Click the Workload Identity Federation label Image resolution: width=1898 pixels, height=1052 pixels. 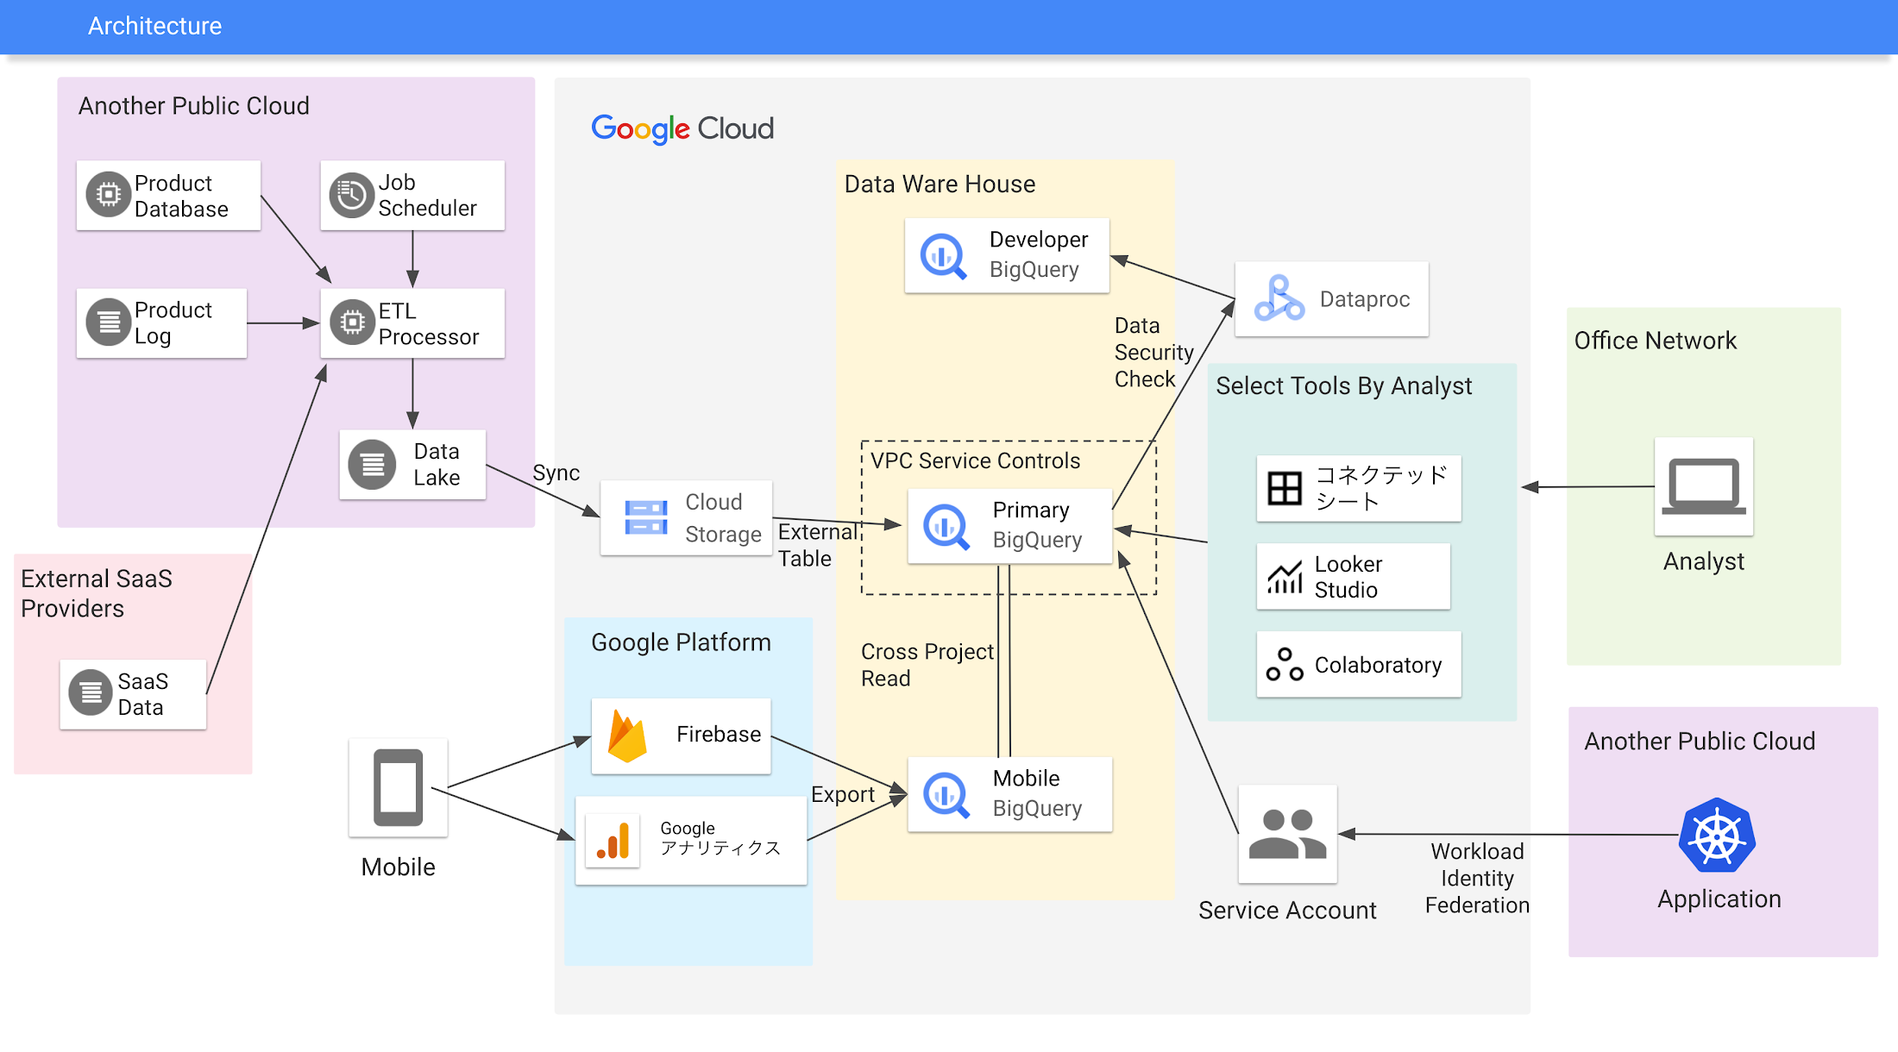1477,878
